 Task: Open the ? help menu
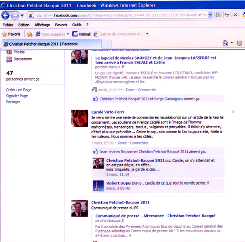87,25
